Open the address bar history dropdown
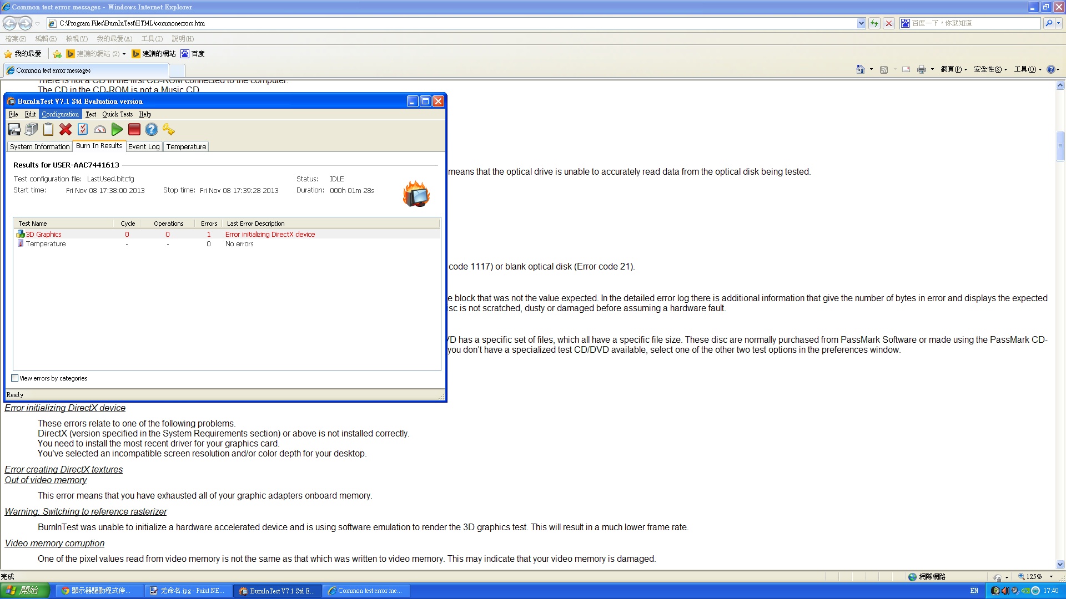 click(x=861, y=23)
